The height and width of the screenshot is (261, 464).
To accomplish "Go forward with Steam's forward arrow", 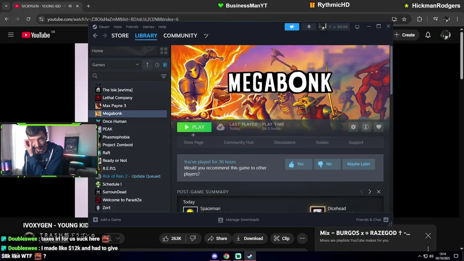I will tap(105, 36).
